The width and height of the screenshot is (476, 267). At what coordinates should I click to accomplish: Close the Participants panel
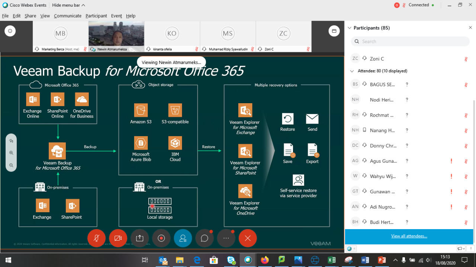(470, 28)
